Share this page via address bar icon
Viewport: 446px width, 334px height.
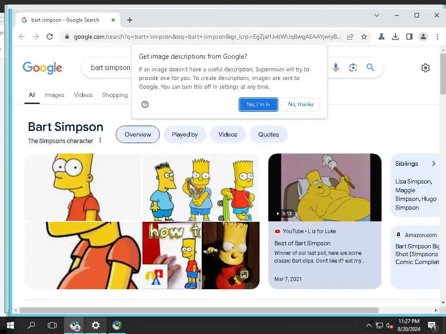point(350,37)
